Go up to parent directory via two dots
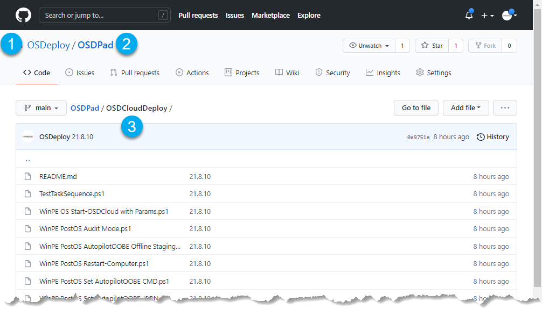This screenshot has height=309, width=542. [x=27, y=160]
